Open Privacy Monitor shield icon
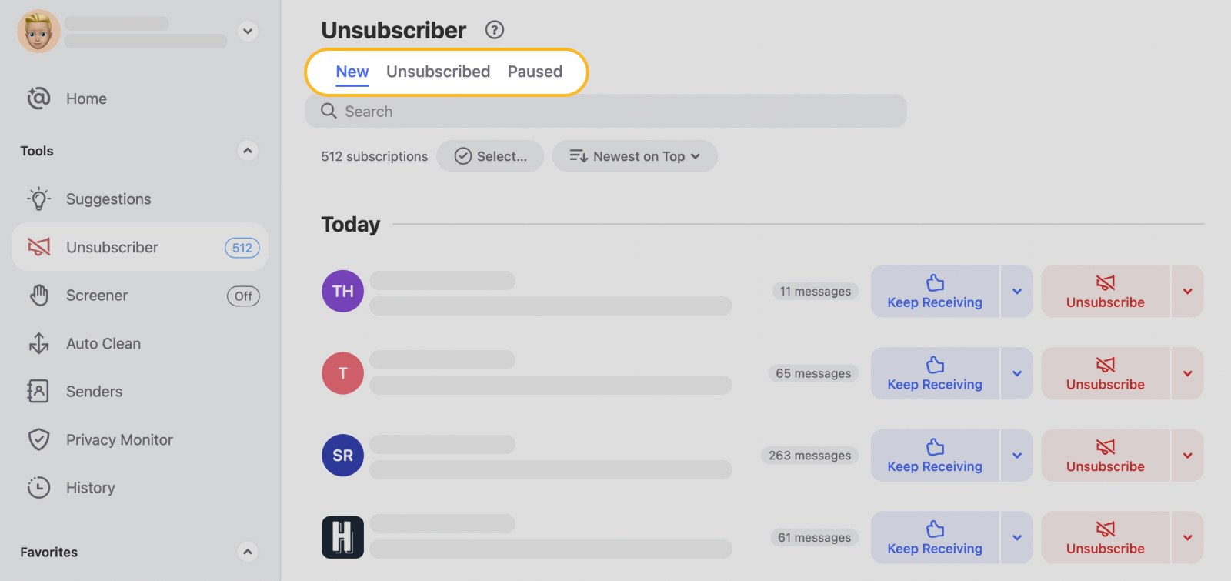The width and height of the screenshot is (1231, 581). (38, 439)
